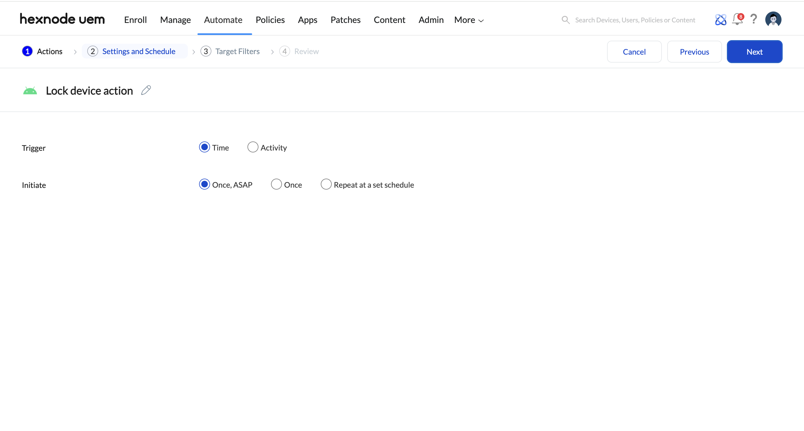Cancel the automation setup
The image size is (804, 431).
[634, 51]
